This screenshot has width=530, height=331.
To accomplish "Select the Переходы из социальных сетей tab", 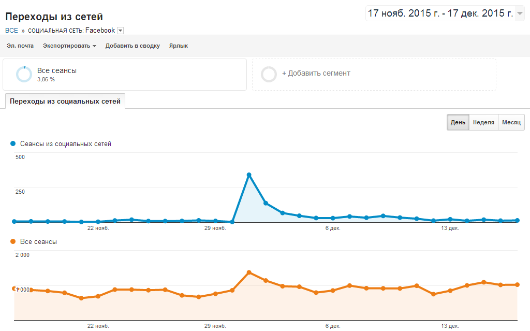I will point(65,102).
